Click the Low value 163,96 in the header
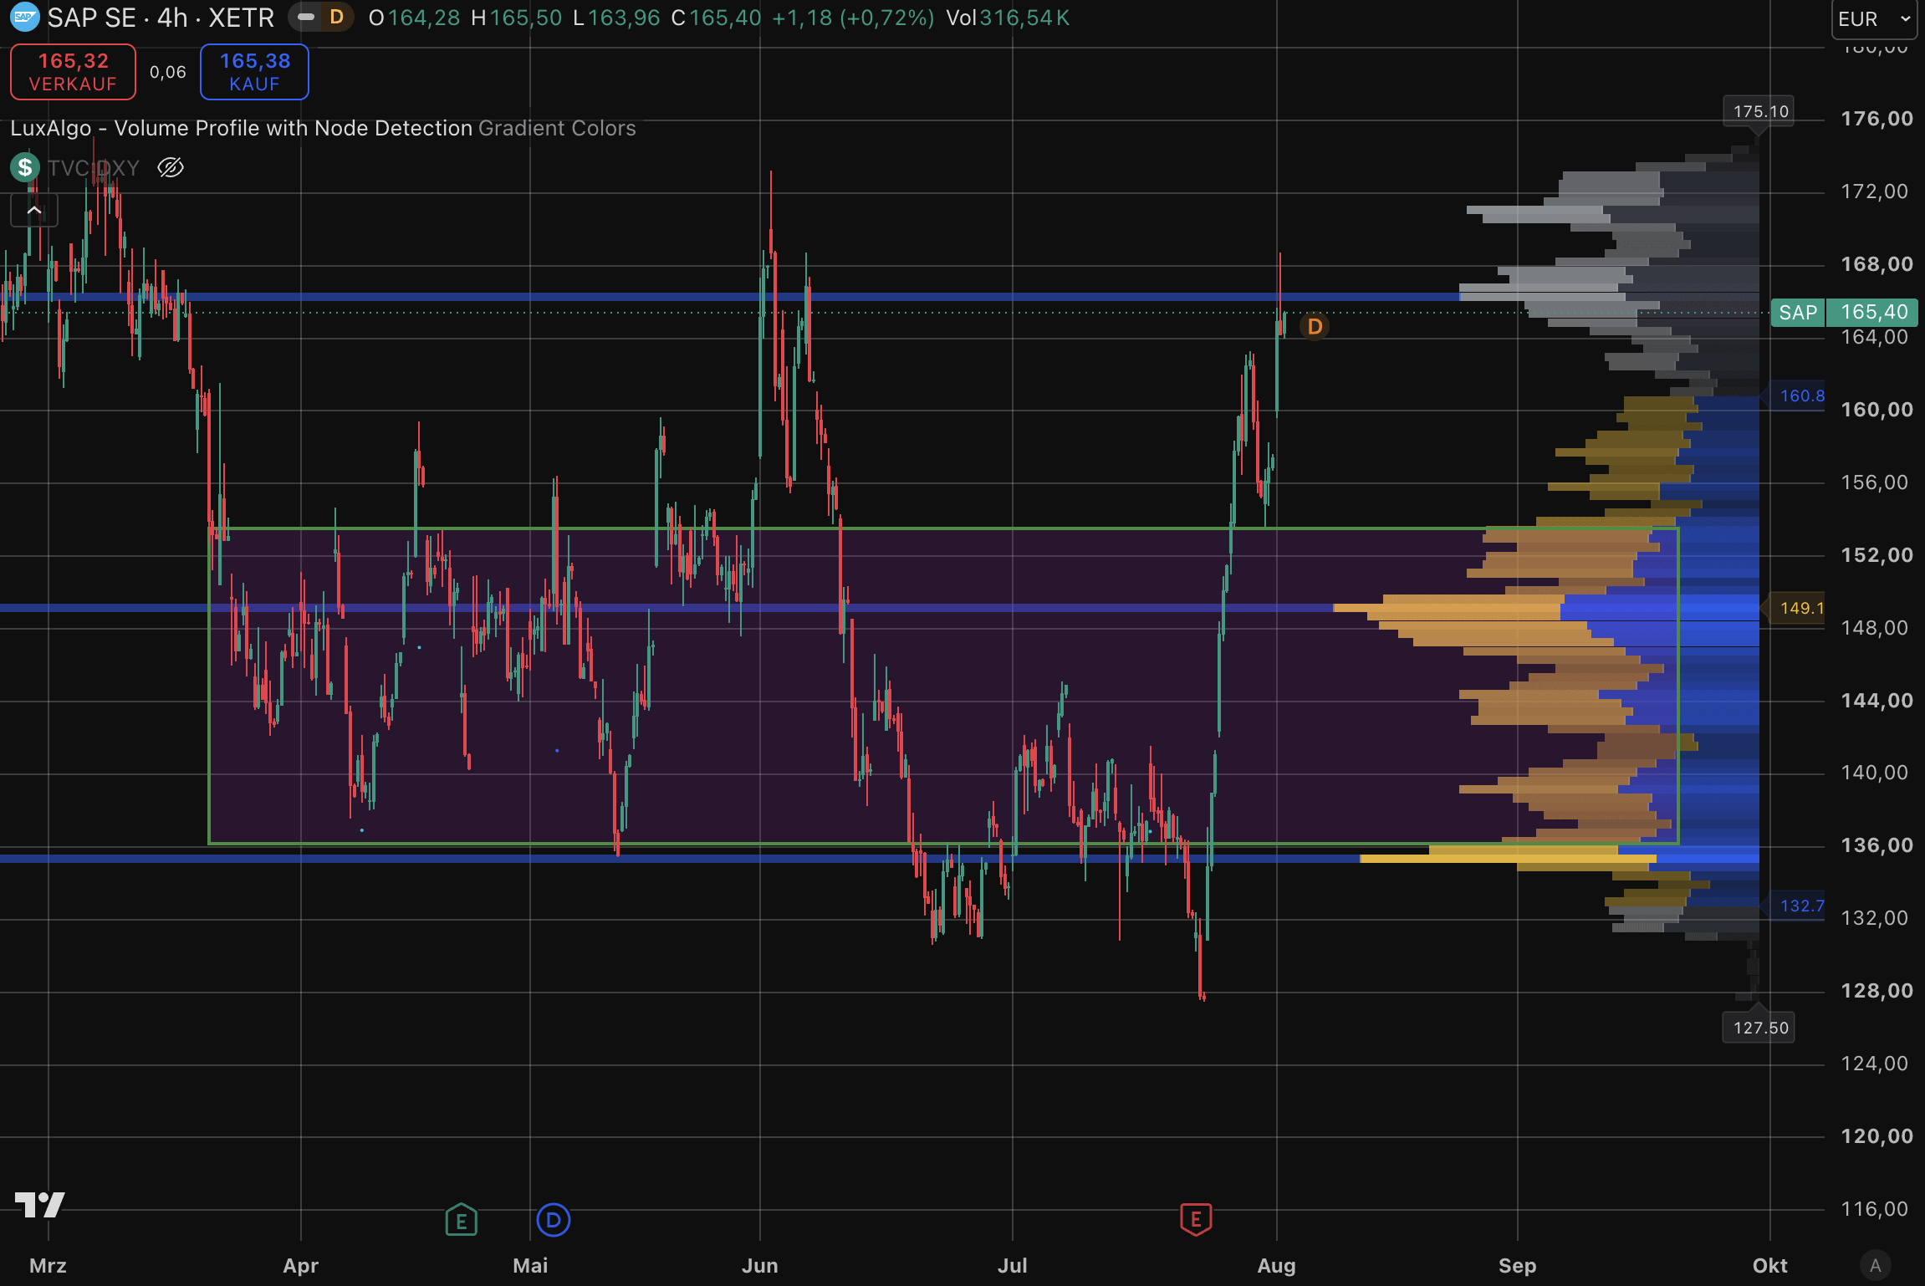 (624, 18)
